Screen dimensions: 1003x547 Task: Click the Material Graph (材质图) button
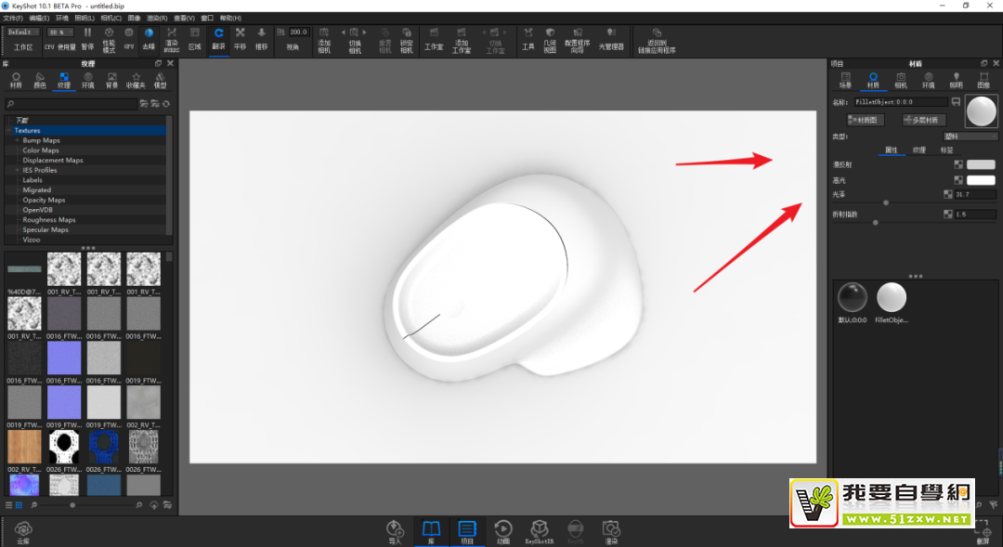click(x=866, y=120)
